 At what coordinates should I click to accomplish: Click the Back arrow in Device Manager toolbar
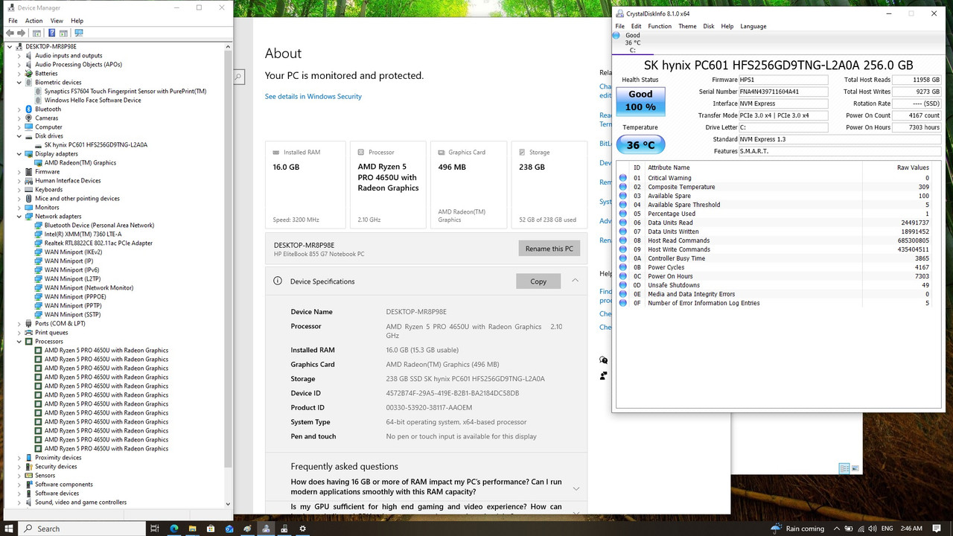click(x=11, y=33)
